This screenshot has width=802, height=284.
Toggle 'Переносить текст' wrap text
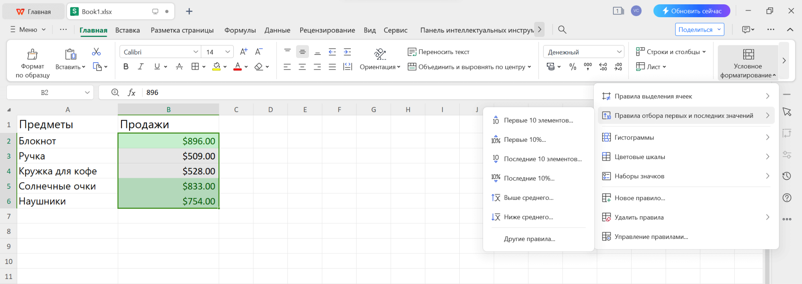[x=438, y=52]
